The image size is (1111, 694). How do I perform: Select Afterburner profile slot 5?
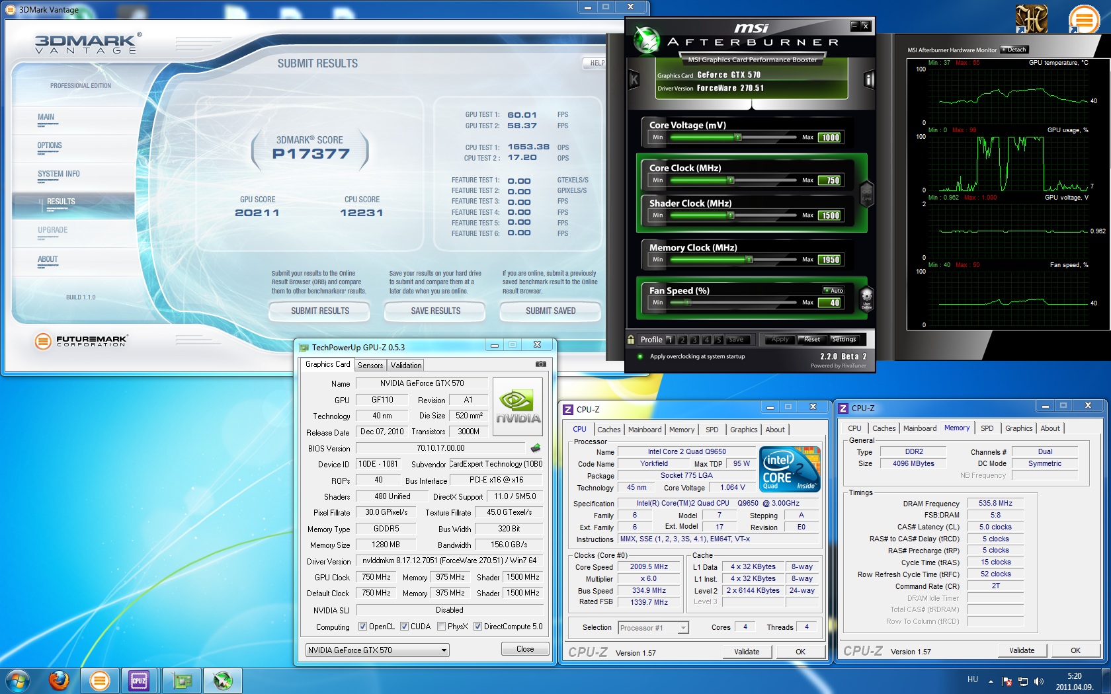coord(718,340)
